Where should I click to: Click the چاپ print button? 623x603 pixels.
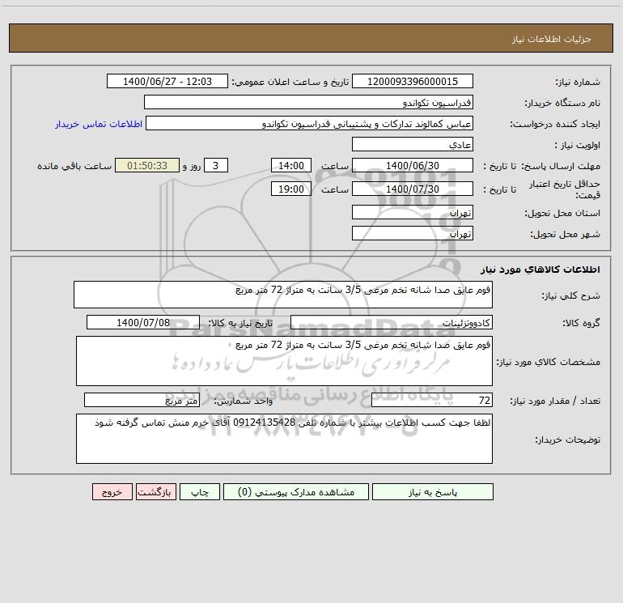[200, 491]
